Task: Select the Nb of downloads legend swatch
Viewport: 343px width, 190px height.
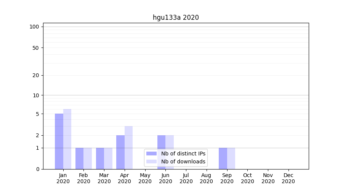Action: [x=151, y=161]
